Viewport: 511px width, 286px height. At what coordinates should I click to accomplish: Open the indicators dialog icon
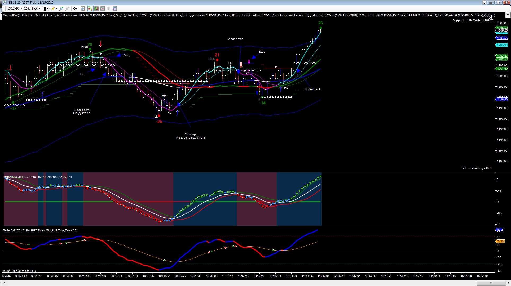coord(103,8)
